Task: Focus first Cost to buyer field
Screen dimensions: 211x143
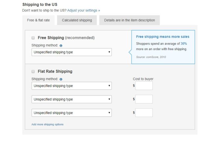Action: click(144, 86)
